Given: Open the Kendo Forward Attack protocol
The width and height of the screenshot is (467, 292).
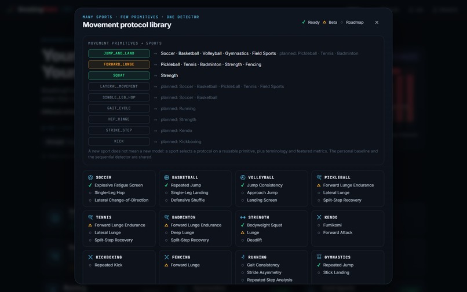Looking at the screenshot, I should tap(338, 232).
